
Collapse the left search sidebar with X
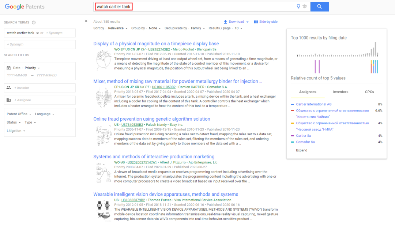pos(86,21)
